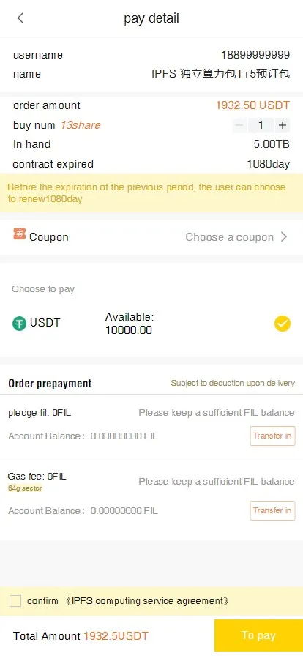This screenshot has height=656, width=303.
Task: Click the Order prepayment heading
Action: tap(50, 383)
